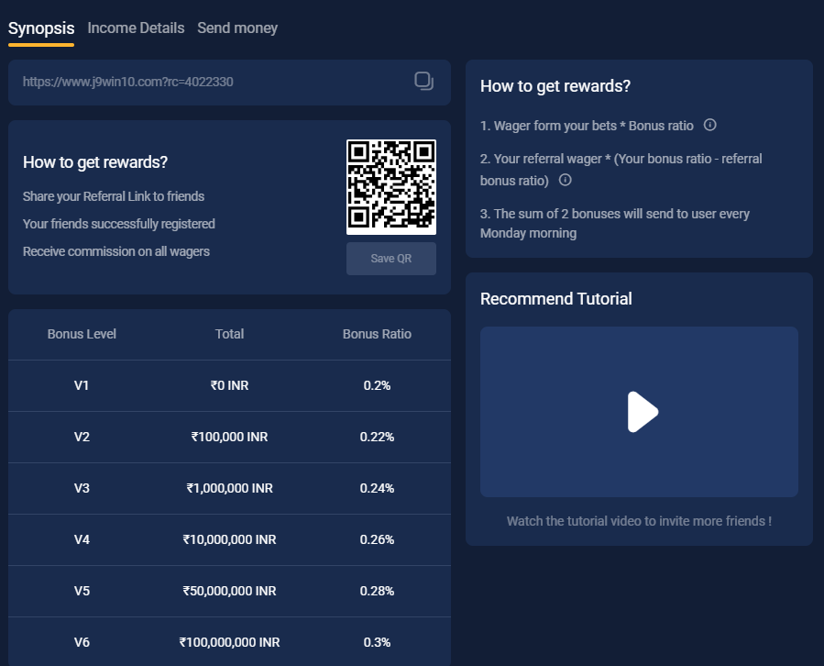Click the ₹0 INR total value
Screen dimensions: 824x666
(x=229, y=385)
